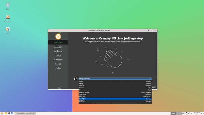204x115 pixels.
Task: Switch to second workspace in pager
Action: (x=179, y=113)
